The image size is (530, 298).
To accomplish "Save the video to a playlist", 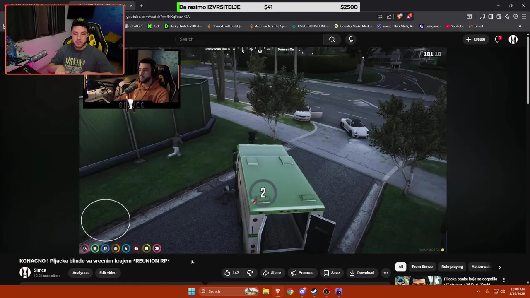I will tap(331, 273).
